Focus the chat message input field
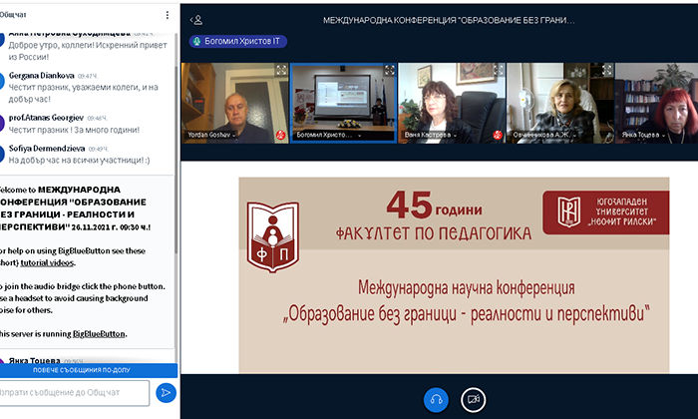 74,393
